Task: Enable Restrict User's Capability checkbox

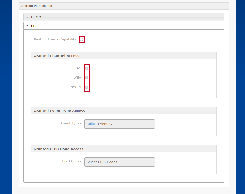Action: click(x=81, y=39)
